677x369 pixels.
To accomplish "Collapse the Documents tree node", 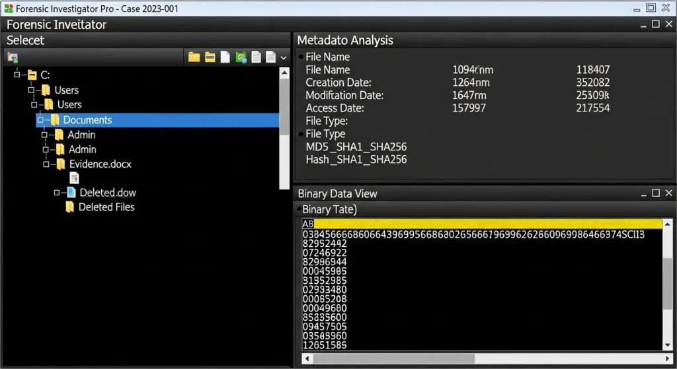I will pyautogui.click(x=40, y=120).
